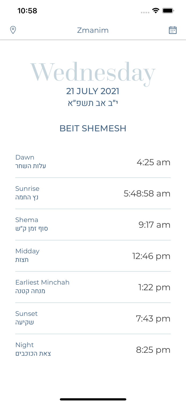Tap the home indicator bar
This screenshot has width=186, height=404.
click(93, 399)
